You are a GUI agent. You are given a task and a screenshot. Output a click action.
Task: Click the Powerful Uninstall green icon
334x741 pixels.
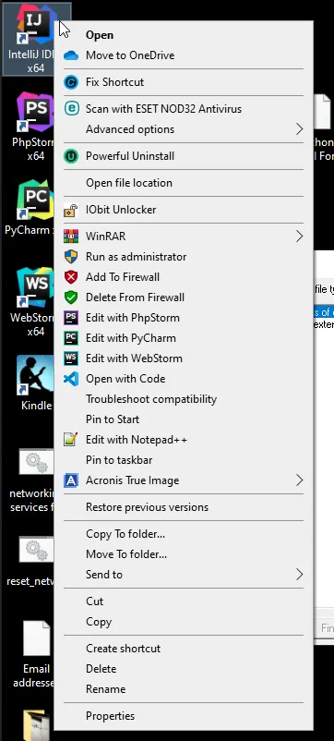[71, 156]
